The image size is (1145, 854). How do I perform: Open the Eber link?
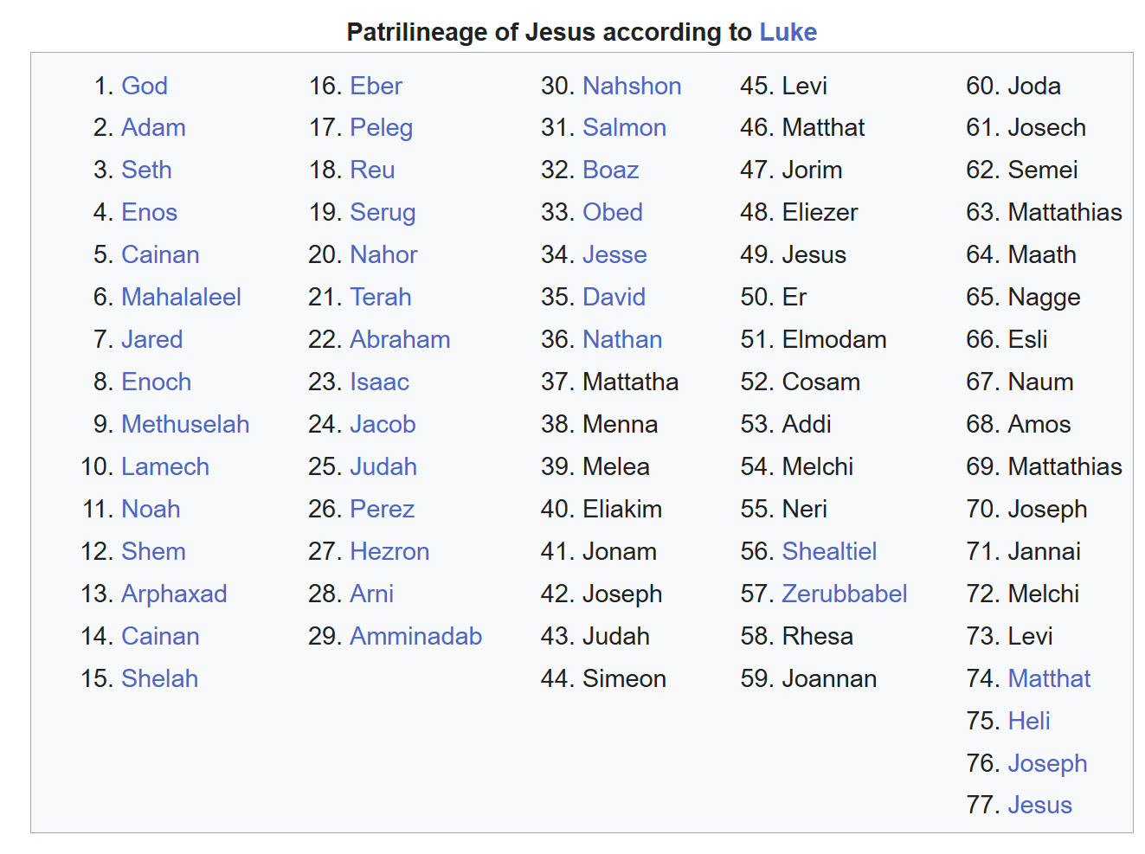coord(376,86)
